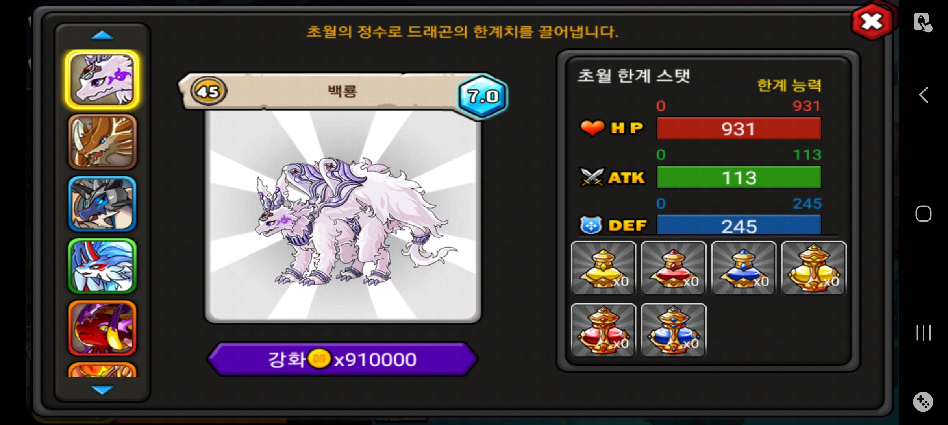
Task: Open the gamepad controller icon
Action: 923,402
